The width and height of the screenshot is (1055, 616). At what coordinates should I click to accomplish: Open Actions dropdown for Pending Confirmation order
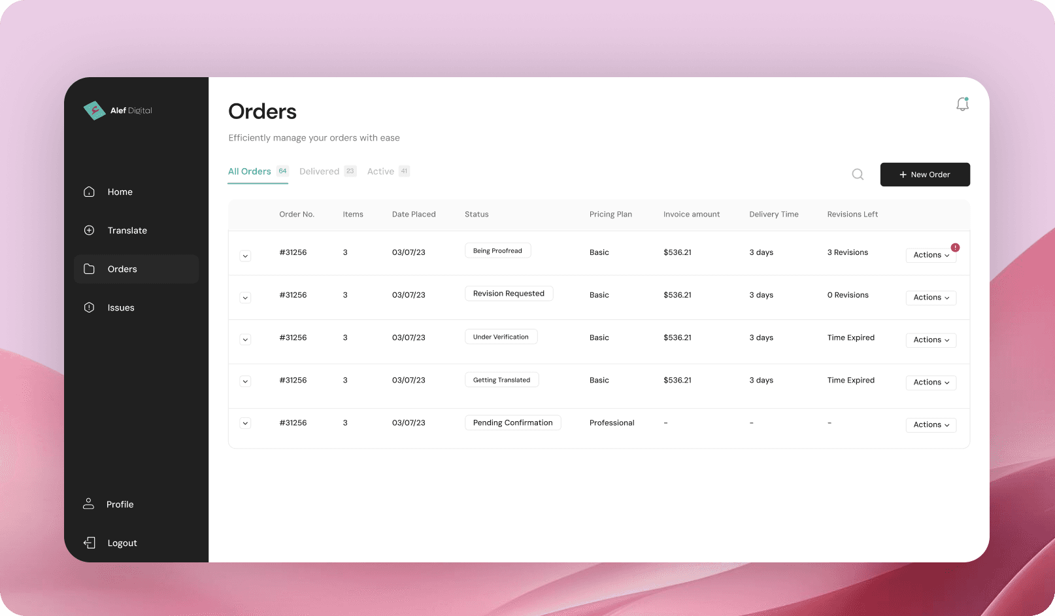tap(931, 425)
